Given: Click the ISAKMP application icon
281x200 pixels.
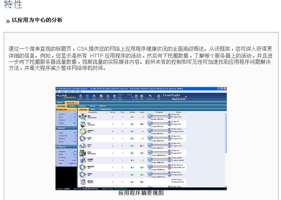Looking at the screenshot, I should 83,160.
